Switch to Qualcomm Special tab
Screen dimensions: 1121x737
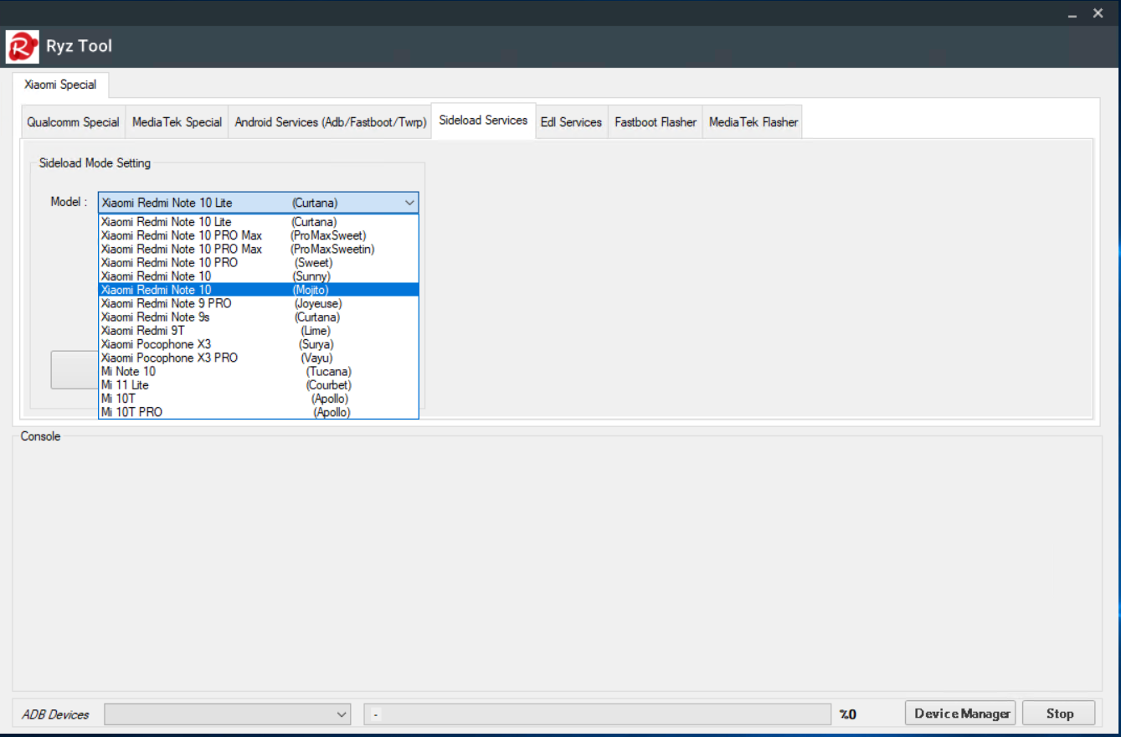click(x=73, y=122)
